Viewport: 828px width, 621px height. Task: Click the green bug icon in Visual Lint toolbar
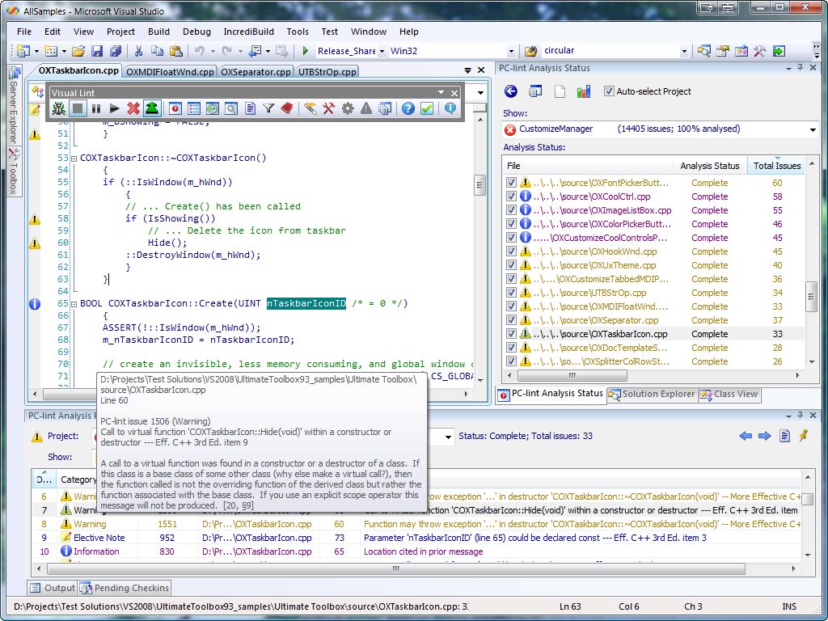point(58,109)
